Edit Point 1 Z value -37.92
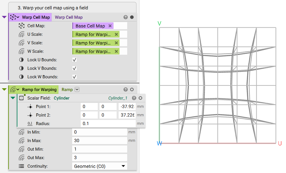Screen dimensions: 286x173 [x=127, y=107]
